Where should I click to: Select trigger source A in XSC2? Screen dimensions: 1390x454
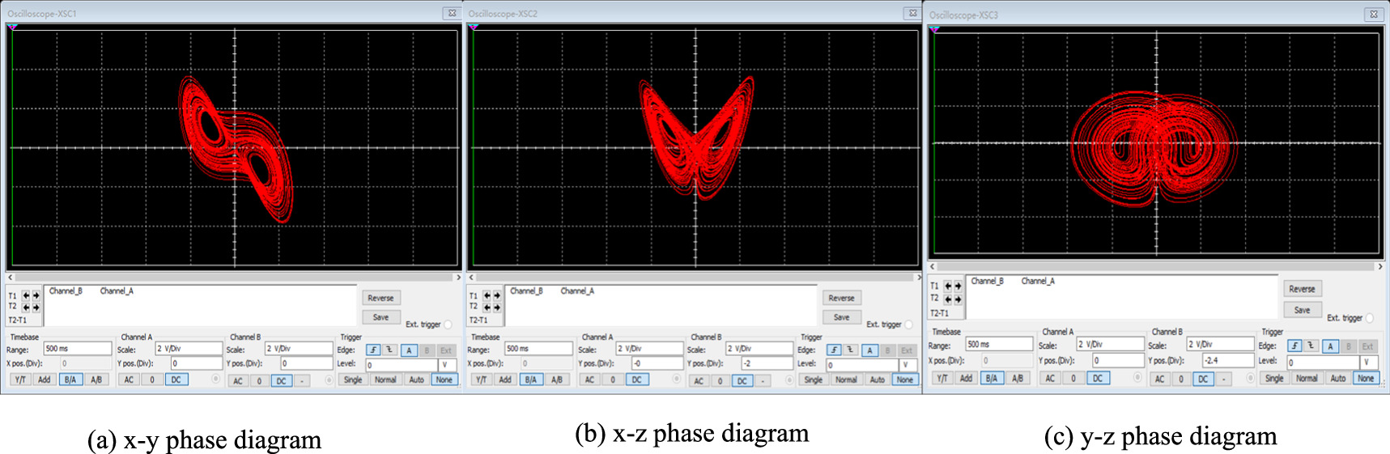[870, 350]
